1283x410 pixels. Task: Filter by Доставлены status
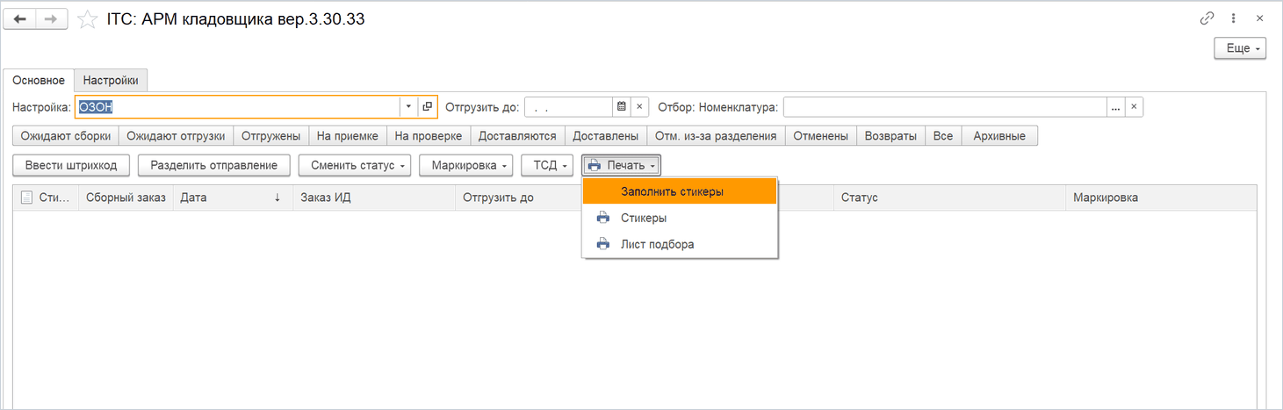point(605,136)
